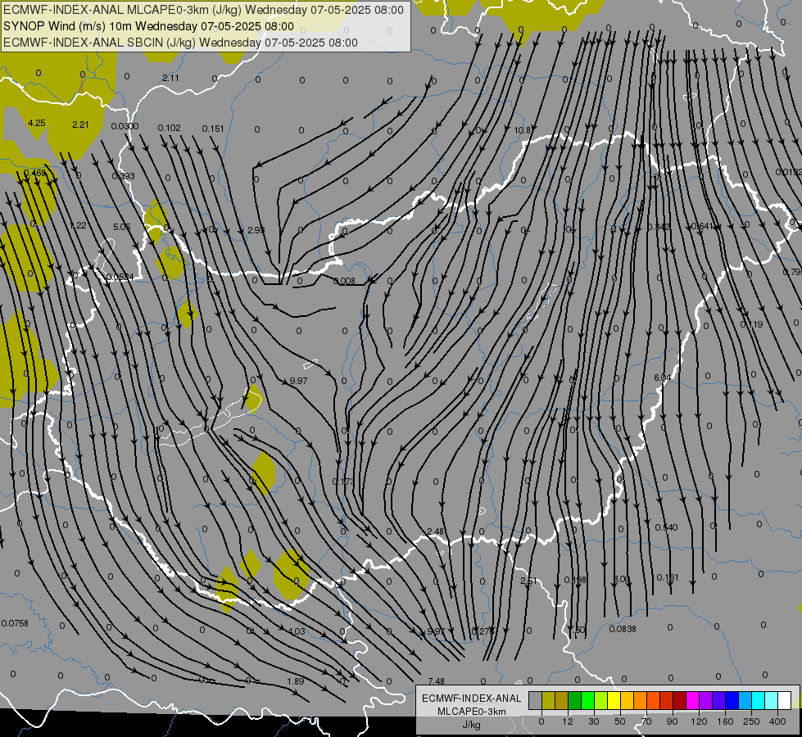The width and height of the screenshot is (802, 737).
Task: Click the 0.0300 grid value
Action: [x=125, y=126]
